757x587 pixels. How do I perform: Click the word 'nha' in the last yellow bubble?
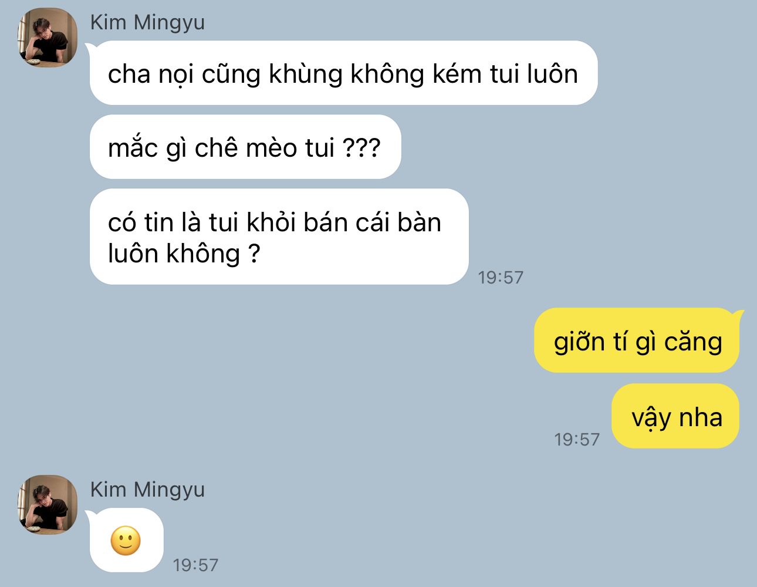click(x=701, y=417)
